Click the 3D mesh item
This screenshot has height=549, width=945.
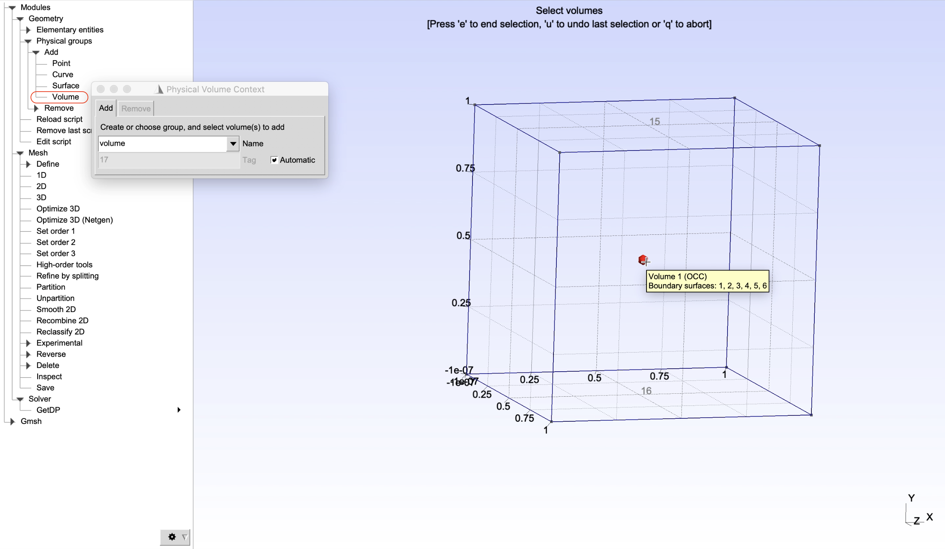41,198
